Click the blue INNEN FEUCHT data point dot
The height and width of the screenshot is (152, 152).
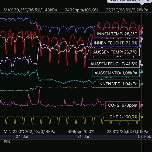[142, 32]
